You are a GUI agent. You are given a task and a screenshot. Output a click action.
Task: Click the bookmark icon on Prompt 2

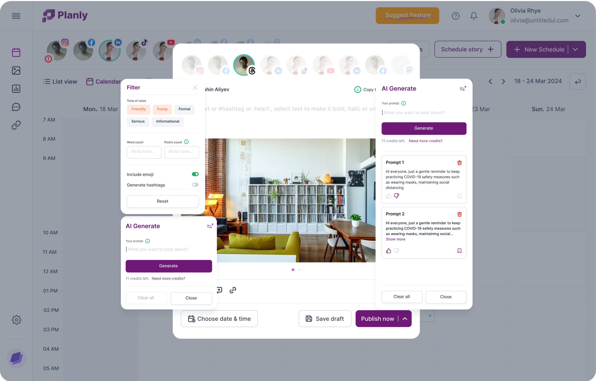coord(459,250)
